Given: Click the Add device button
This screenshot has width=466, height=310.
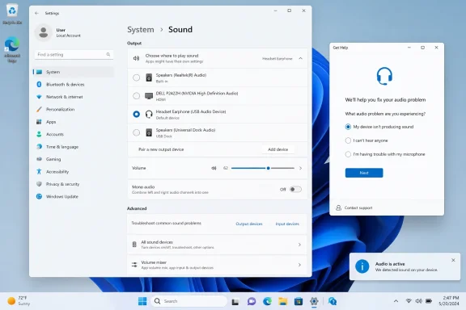Looking at the screenshot, I should click(277, 149).
